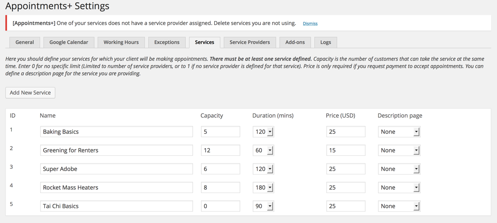Screen dimensions: 497x223
Task: Edit the Rocket Mass Heaters name field
Action: click(116, 187)
